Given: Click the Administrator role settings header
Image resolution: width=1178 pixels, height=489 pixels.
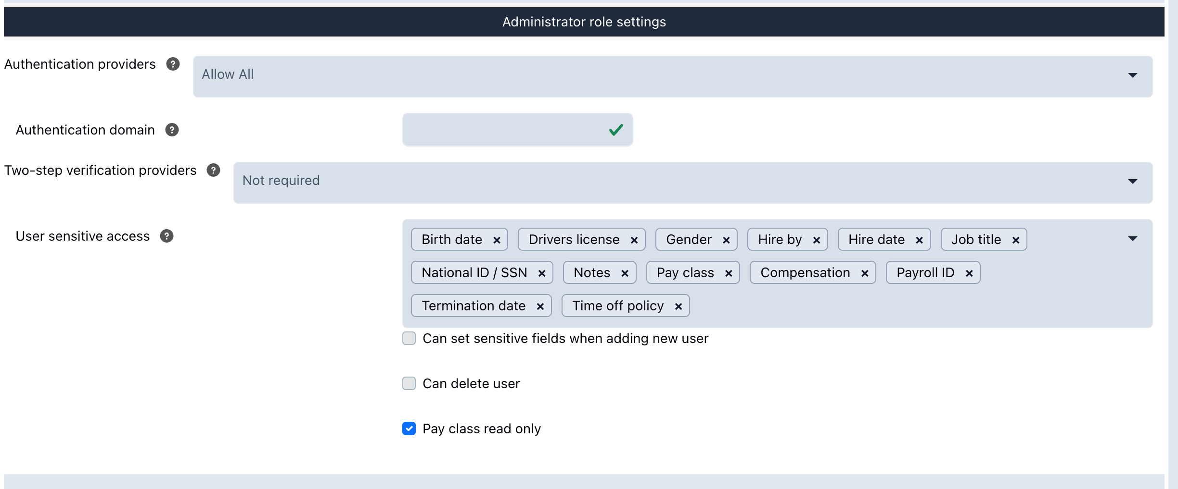Looking at the screenshot, I should pyautogui.click(x=584, y=22).
